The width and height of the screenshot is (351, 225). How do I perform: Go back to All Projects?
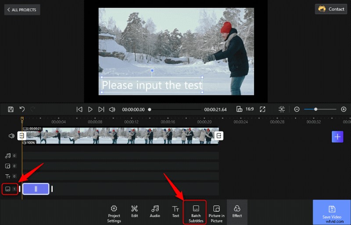[22, 10]
